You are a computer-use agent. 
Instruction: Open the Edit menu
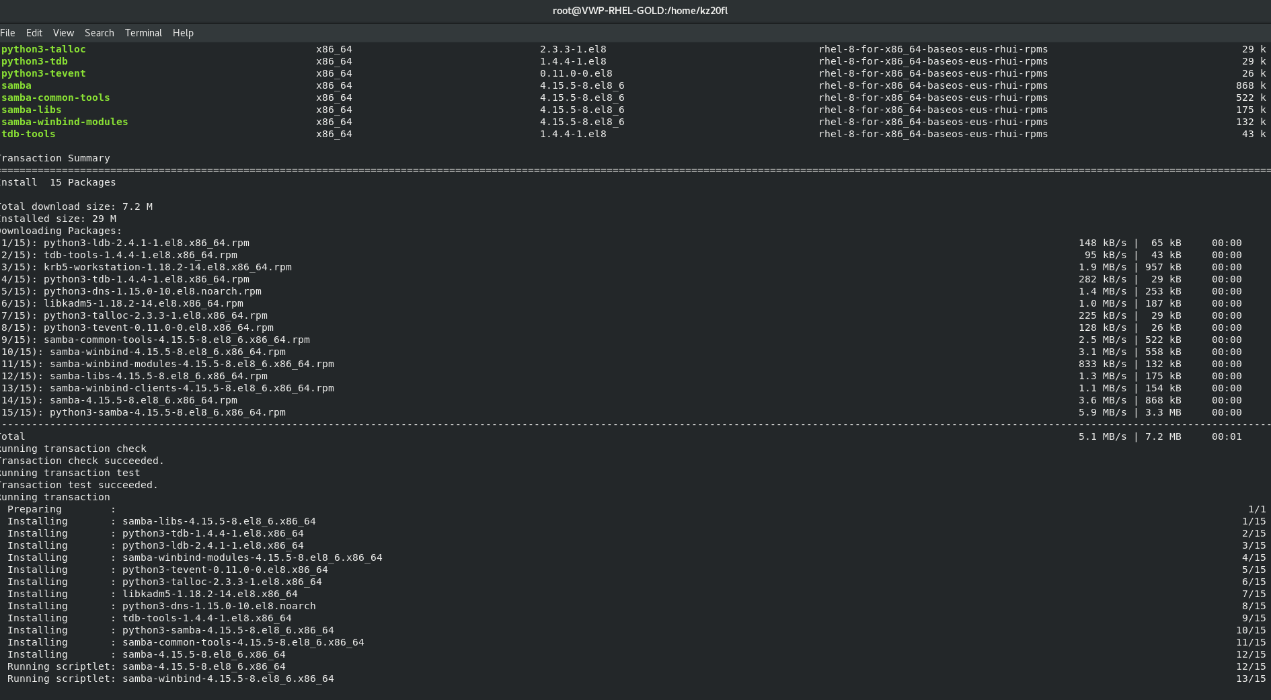click(x=34, y=33)
